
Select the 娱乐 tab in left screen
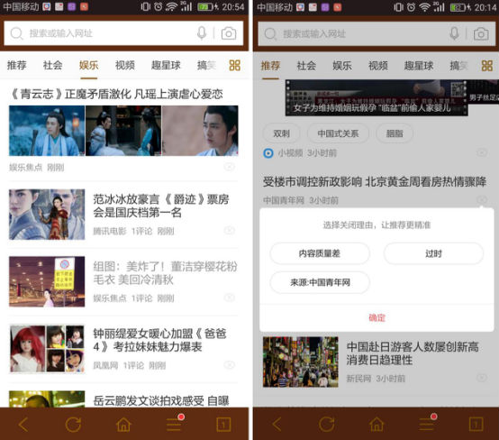[89, 65]
